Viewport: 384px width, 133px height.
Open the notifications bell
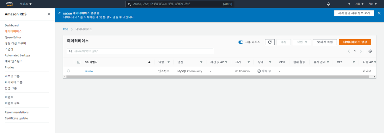tap(328, 4)
